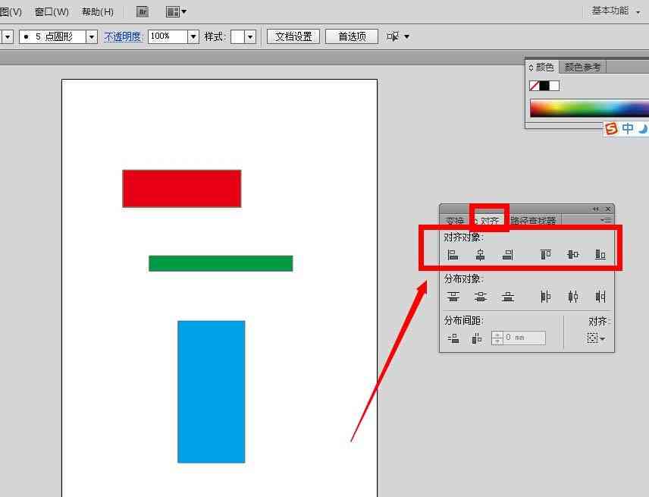The height and width of the screenshot is (497, 649).
Task: Click the 文档设置 button
Action: click(293, 36)
